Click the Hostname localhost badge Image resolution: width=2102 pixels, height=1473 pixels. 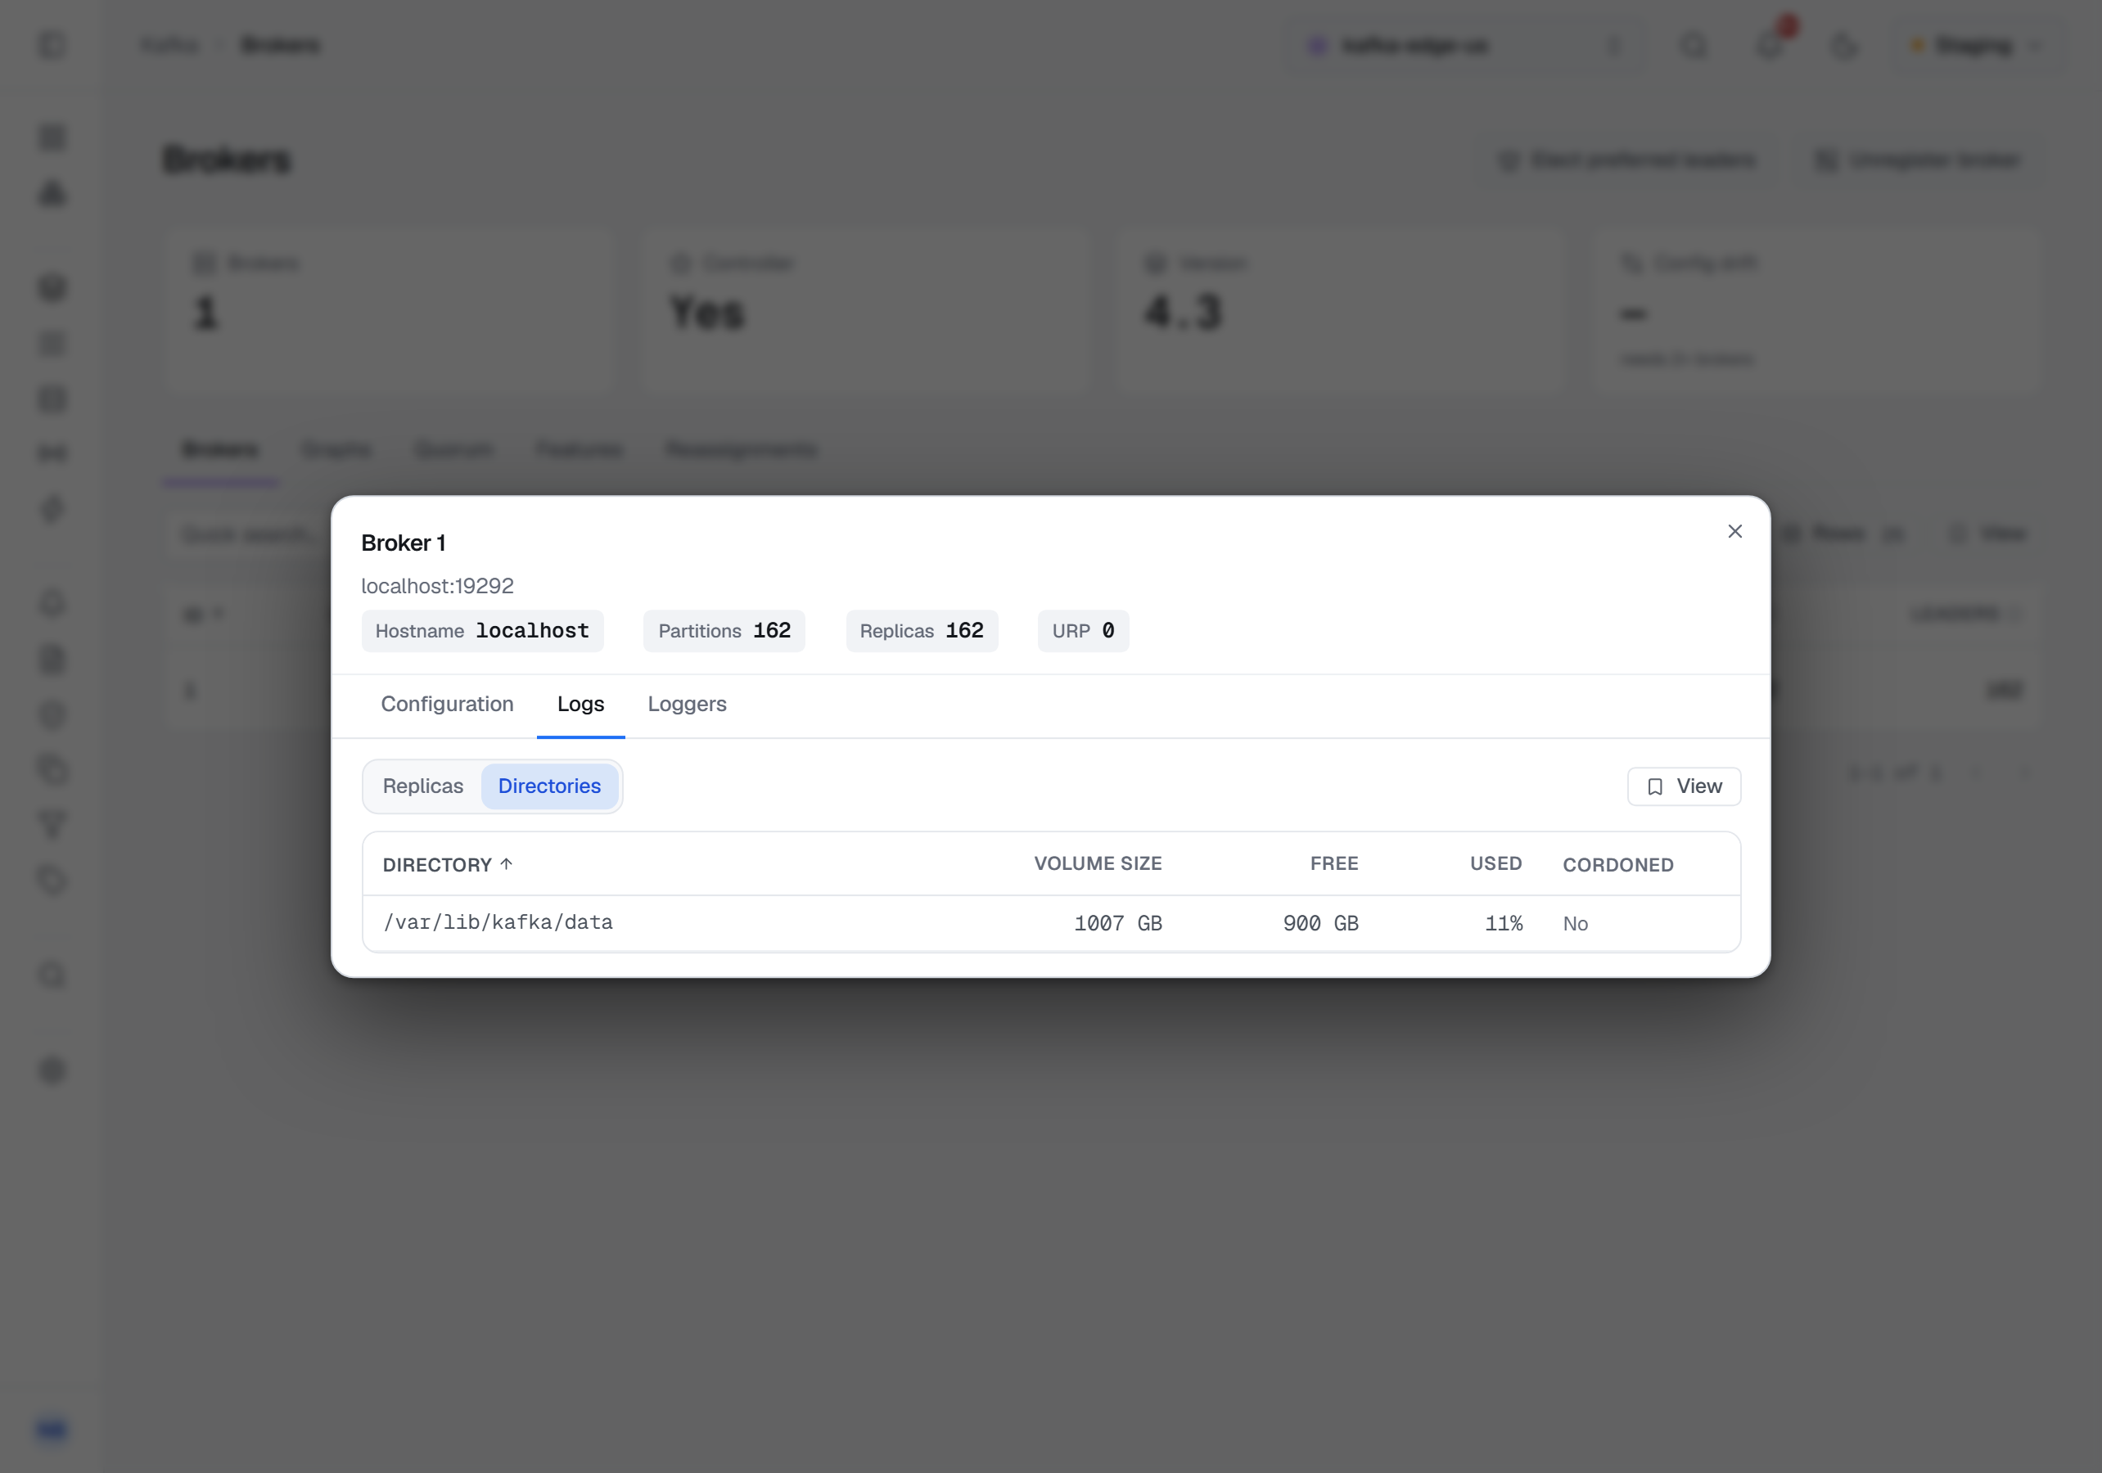click(x=482, y=631)
